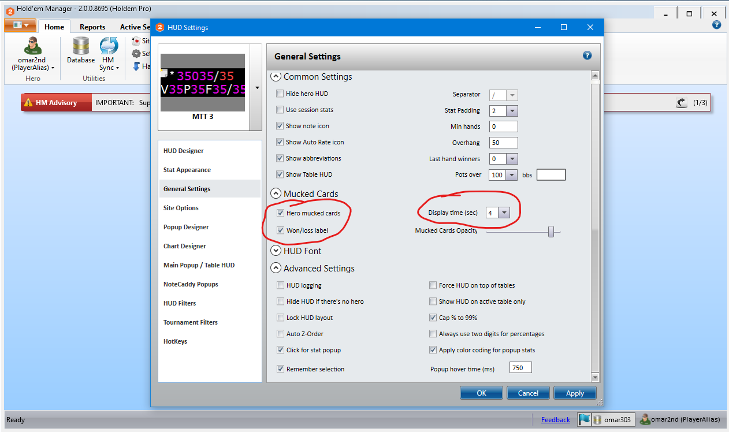Enable Force HUD on top of tables
This screenshot has height=432, width=729.
[433, 285]
